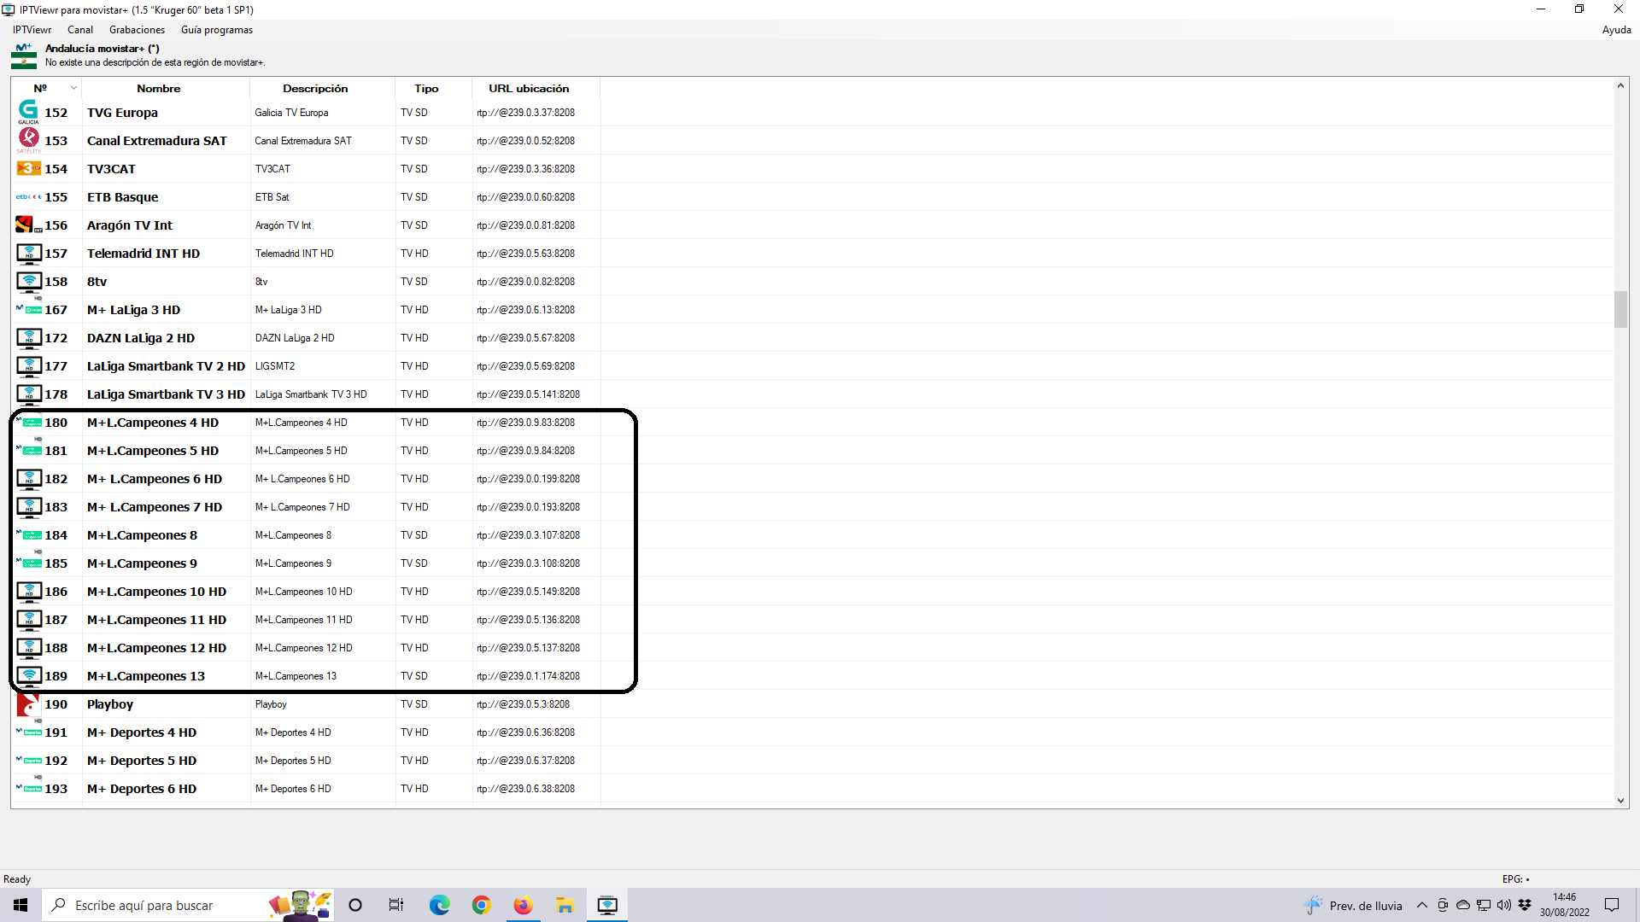This screenshot has width=1640, height=922.
Task: Click the TV3CAT channel logo icon
Action: click(28, 168)
